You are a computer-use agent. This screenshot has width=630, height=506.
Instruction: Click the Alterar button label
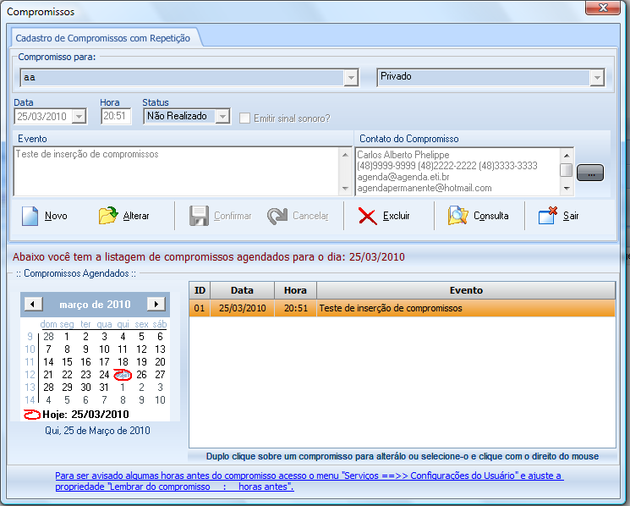click(136, 216)
